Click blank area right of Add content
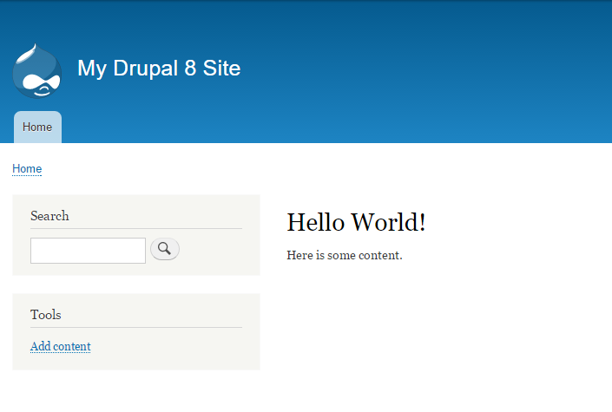Screen dimensions: 612x412 tap(174, 347)
